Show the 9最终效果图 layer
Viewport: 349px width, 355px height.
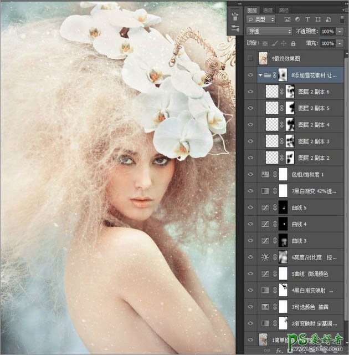[x=250, y=58]
